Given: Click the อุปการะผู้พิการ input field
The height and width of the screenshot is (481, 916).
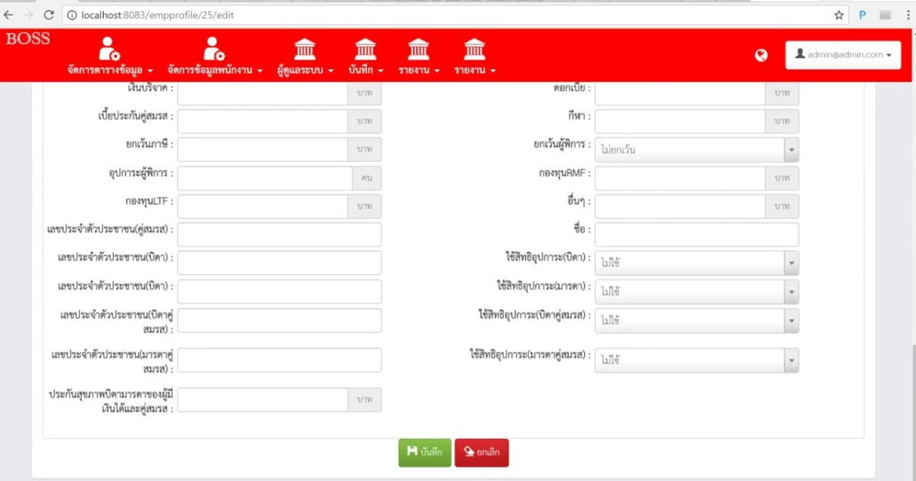Looking at the screenshot, I should [x=265, y=178].
